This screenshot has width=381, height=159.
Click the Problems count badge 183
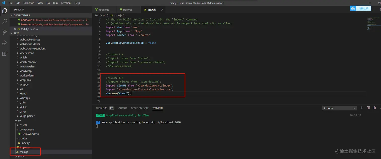[111, 108]
